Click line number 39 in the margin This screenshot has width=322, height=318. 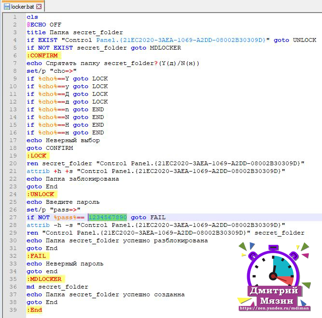click(13, 310)
